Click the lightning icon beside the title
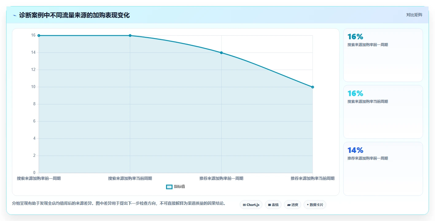The height and width of the screenshot is (221, 435). click(14, 15)
